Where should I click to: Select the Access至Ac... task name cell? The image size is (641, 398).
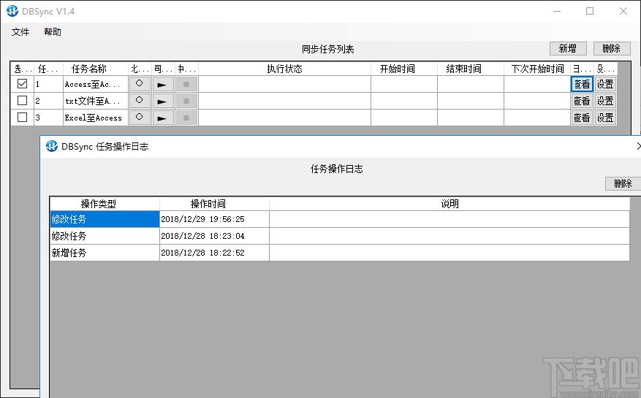click(96, 84)
